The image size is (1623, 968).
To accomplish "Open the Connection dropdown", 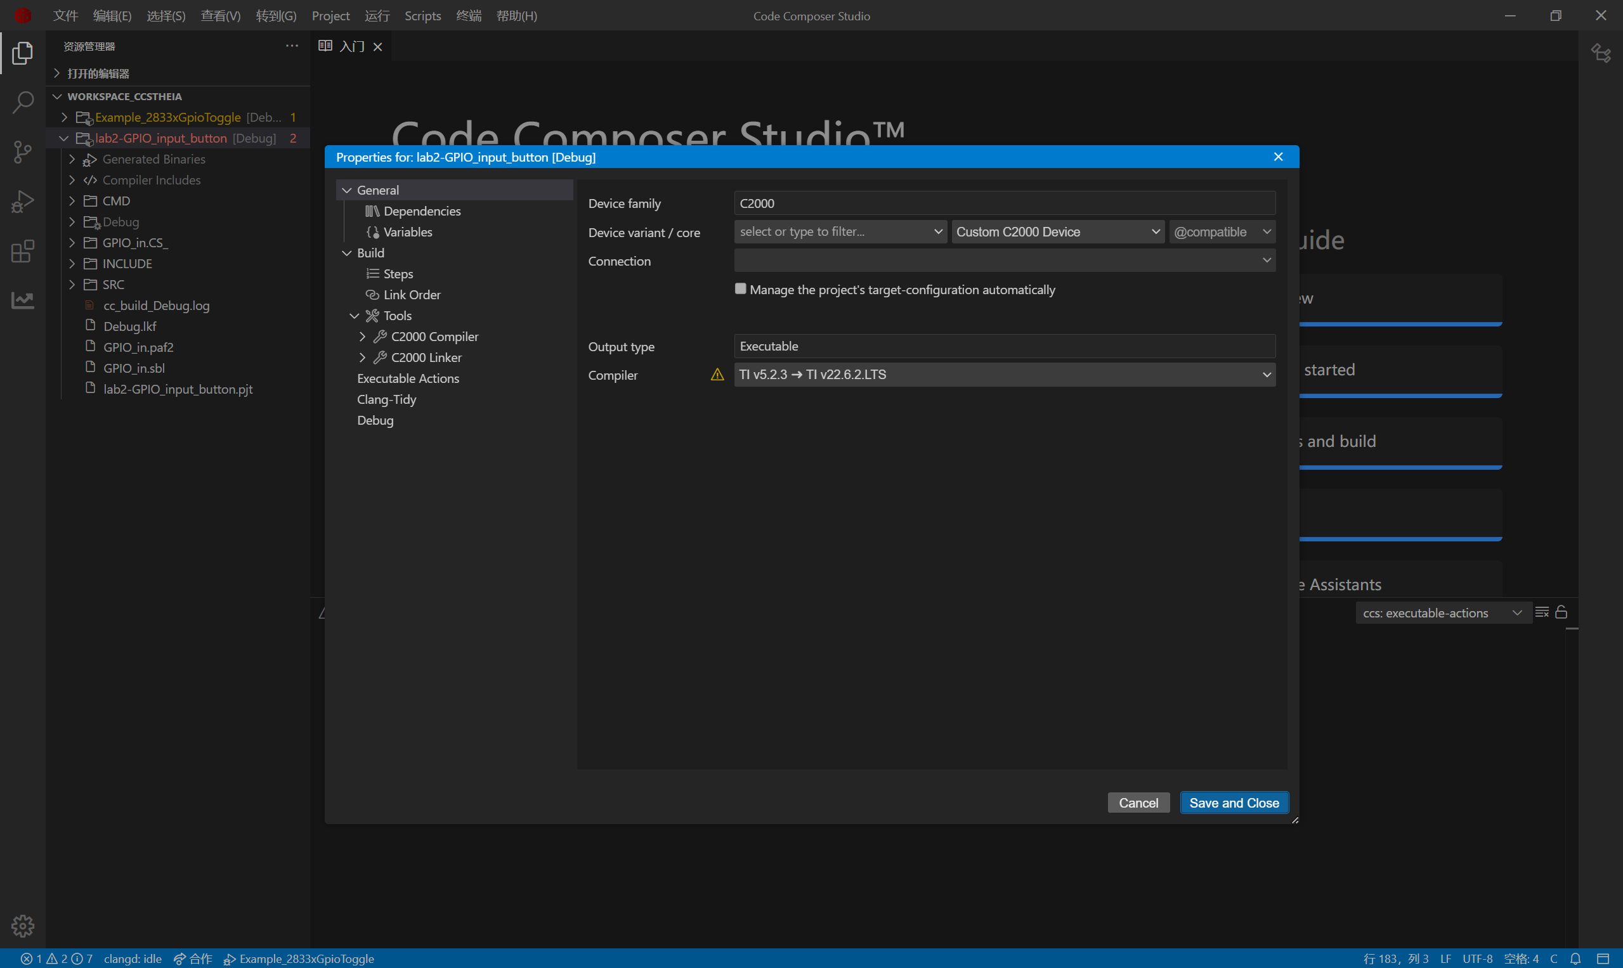I will tap(1005, 261).
